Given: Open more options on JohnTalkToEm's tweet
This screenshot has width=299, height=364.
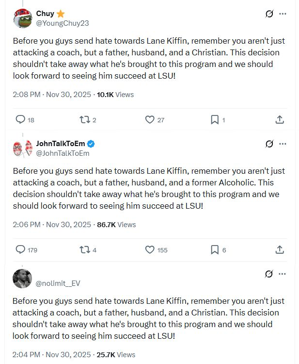Looking at the screenshot, I should (283, 144).
